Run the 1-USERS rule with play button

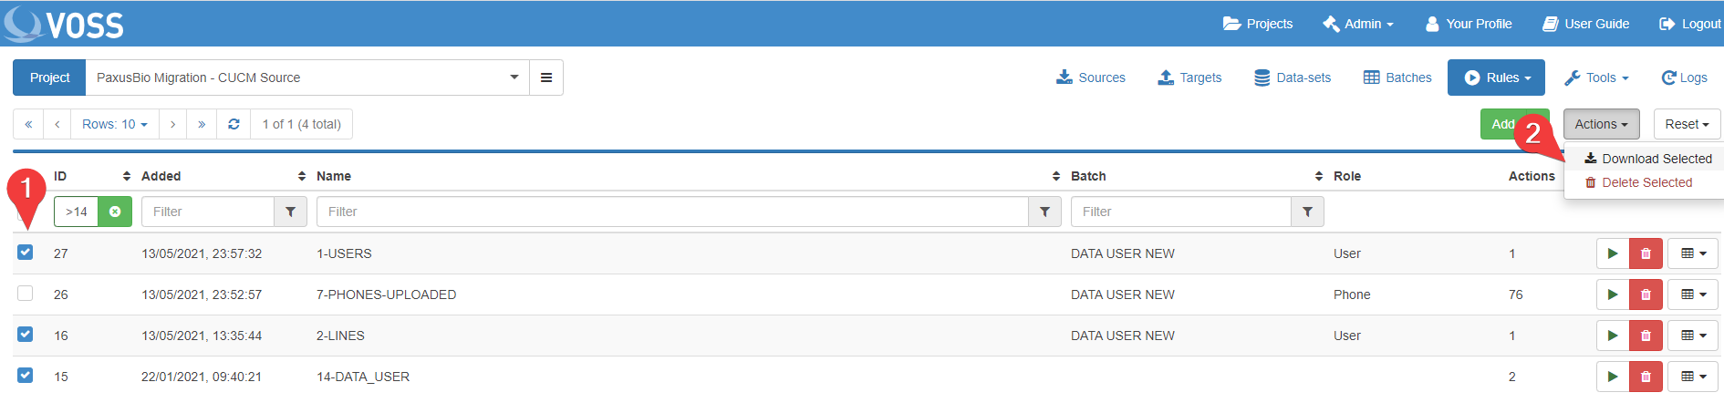pyautogui.click(x=1612, y=253)
